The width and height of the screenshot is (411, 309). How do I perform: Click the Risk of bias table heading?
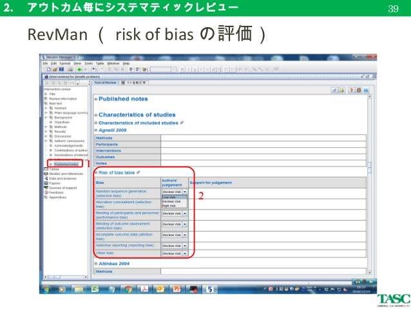tap(117, 172)
